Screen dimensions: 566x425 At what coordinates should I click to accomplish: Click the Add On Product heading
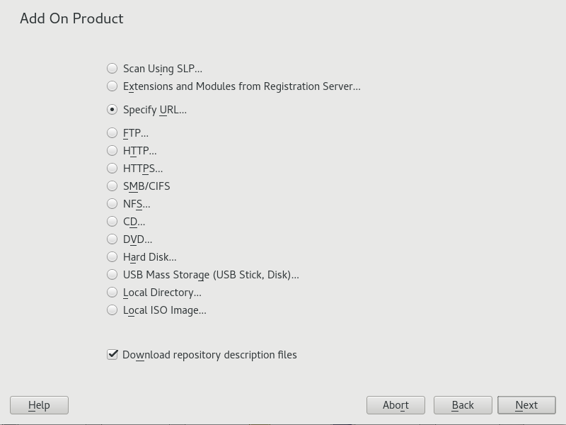71,18
